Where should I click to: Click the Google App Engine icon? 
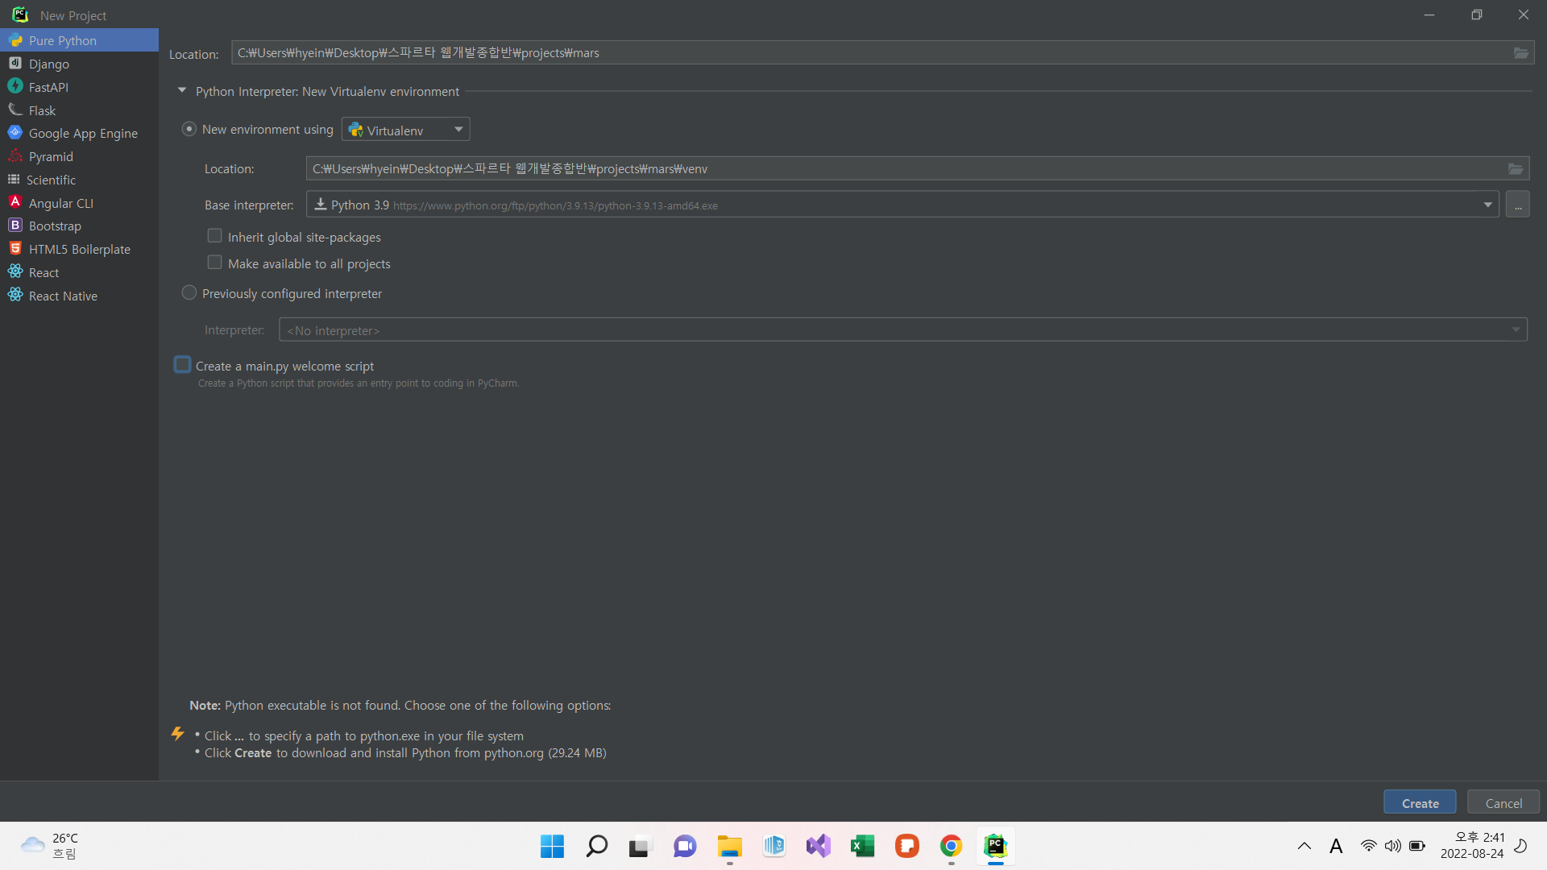coord(15,133)
